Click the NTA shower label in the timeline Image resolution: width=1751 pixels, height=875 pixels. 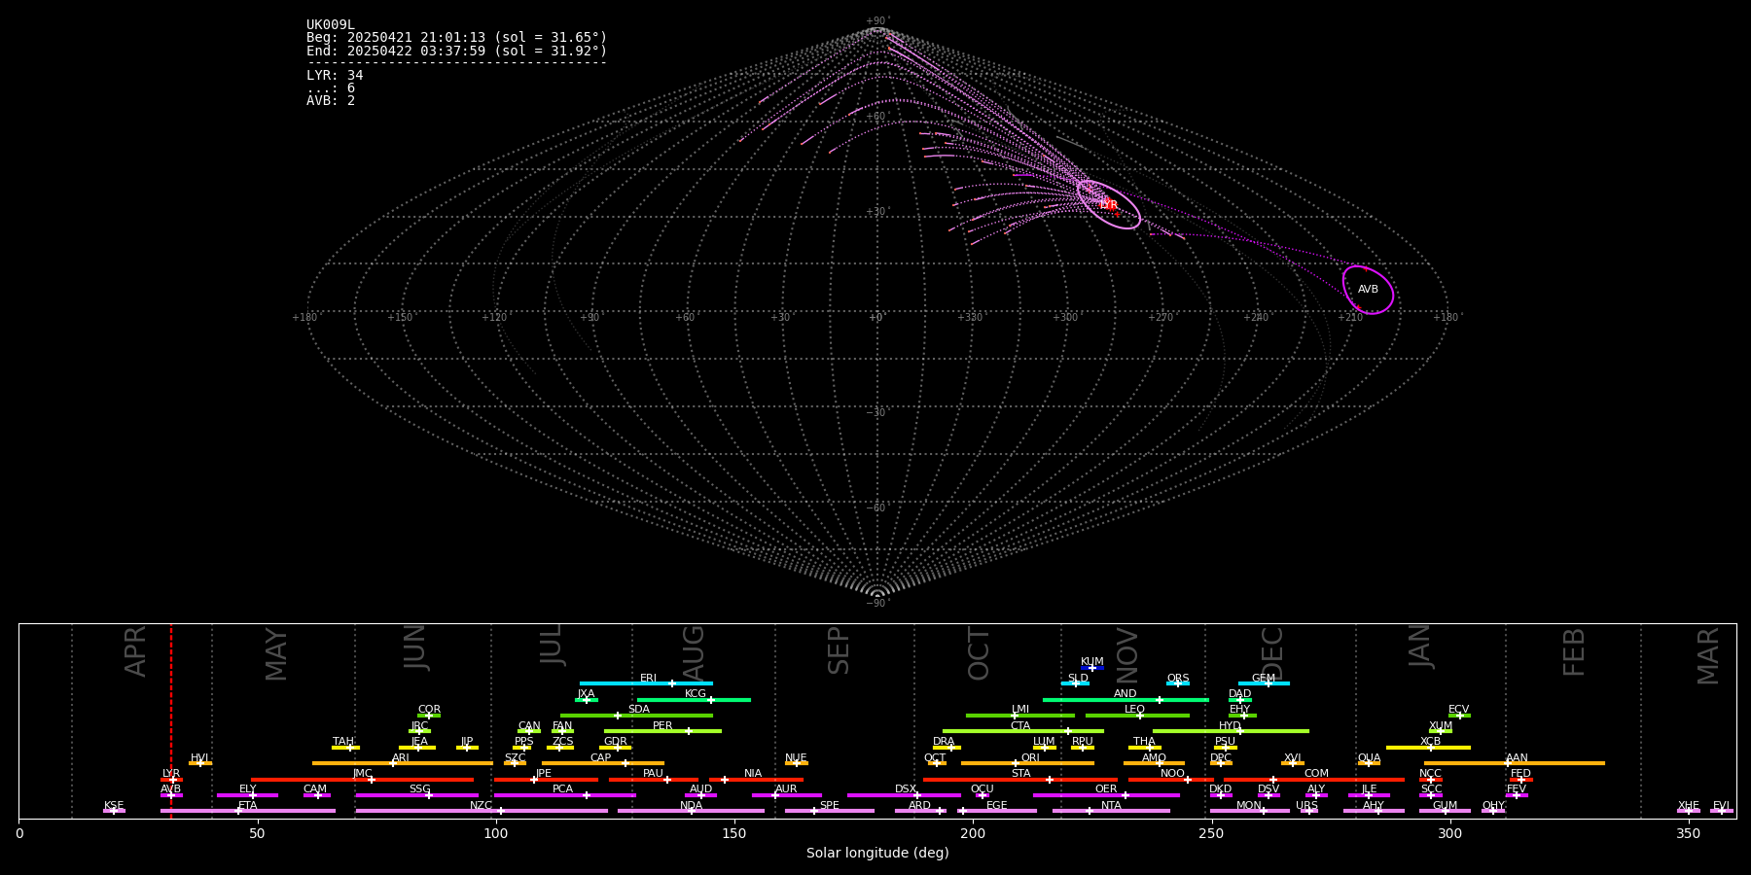[1111, 806]
